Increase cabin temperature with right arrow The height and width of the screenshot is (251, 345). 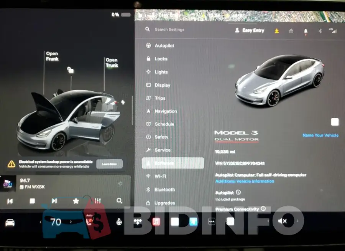pyautogui.click(x=71, y=222)
